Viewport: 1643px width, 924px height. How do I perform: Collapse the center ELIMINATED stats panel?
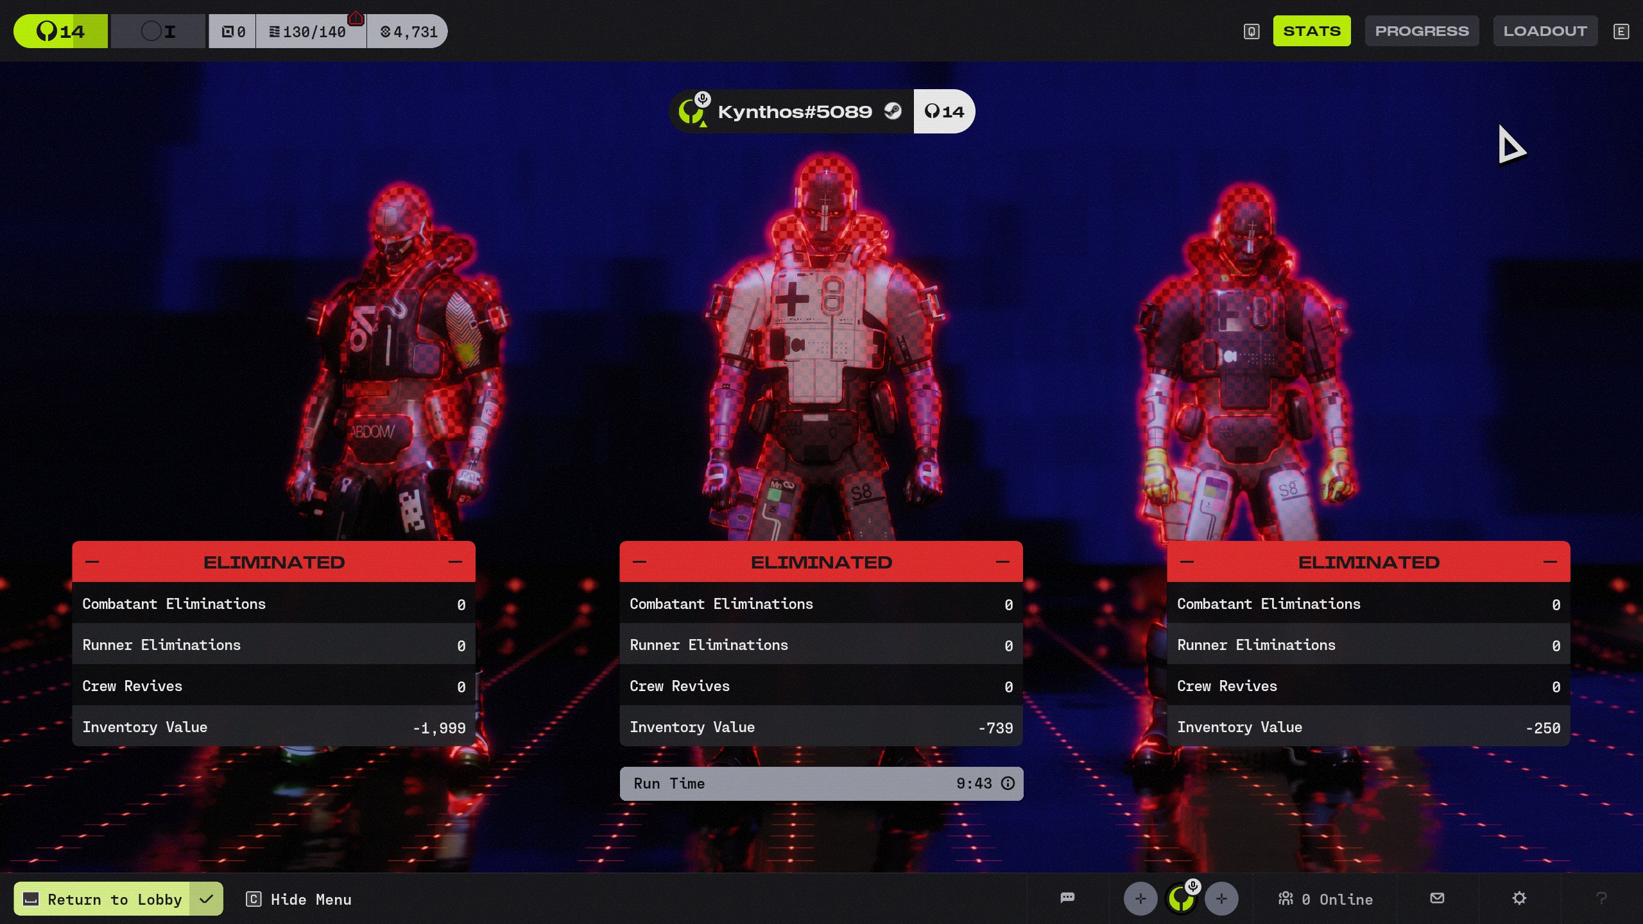pyautogui.click(x=1002, y=561)
